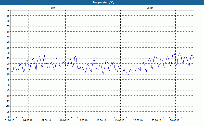
Task: Click the 0 y-axis value
Action: click(9, 85)
